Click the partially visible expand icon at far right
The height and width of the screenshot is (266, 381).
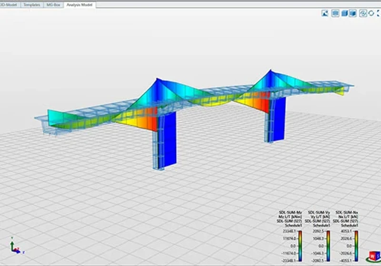tap(379, 13)
